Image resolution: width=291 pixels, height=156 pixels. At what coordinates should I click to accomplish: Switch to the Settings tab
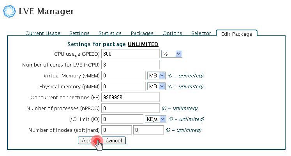[79, 33]
